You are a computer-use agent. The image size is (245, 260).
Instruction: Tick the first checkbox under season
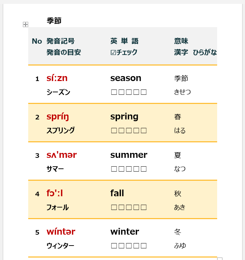(114, 92)
